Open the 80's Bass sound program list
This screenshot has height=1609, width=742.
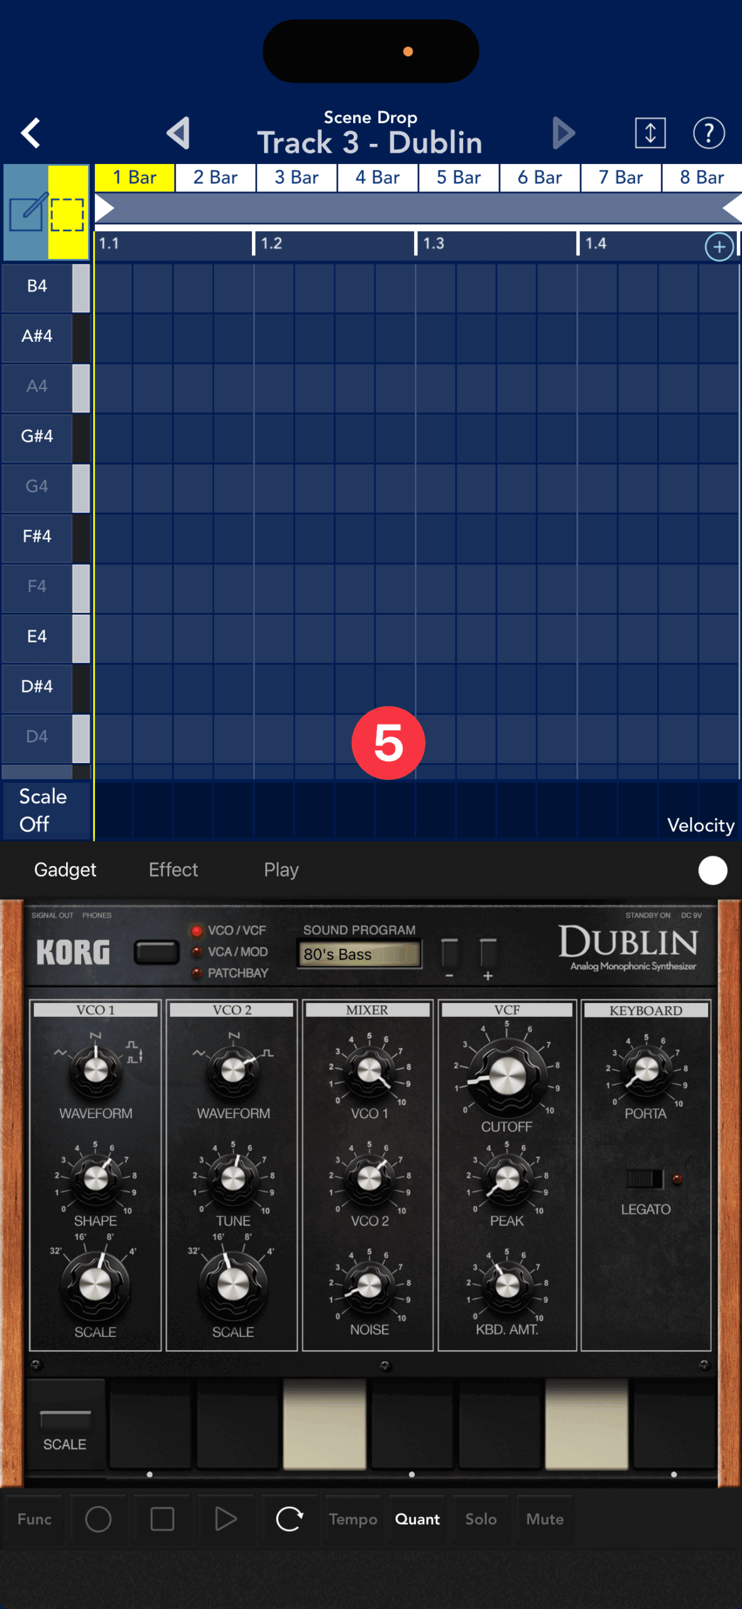coord(359,954)
